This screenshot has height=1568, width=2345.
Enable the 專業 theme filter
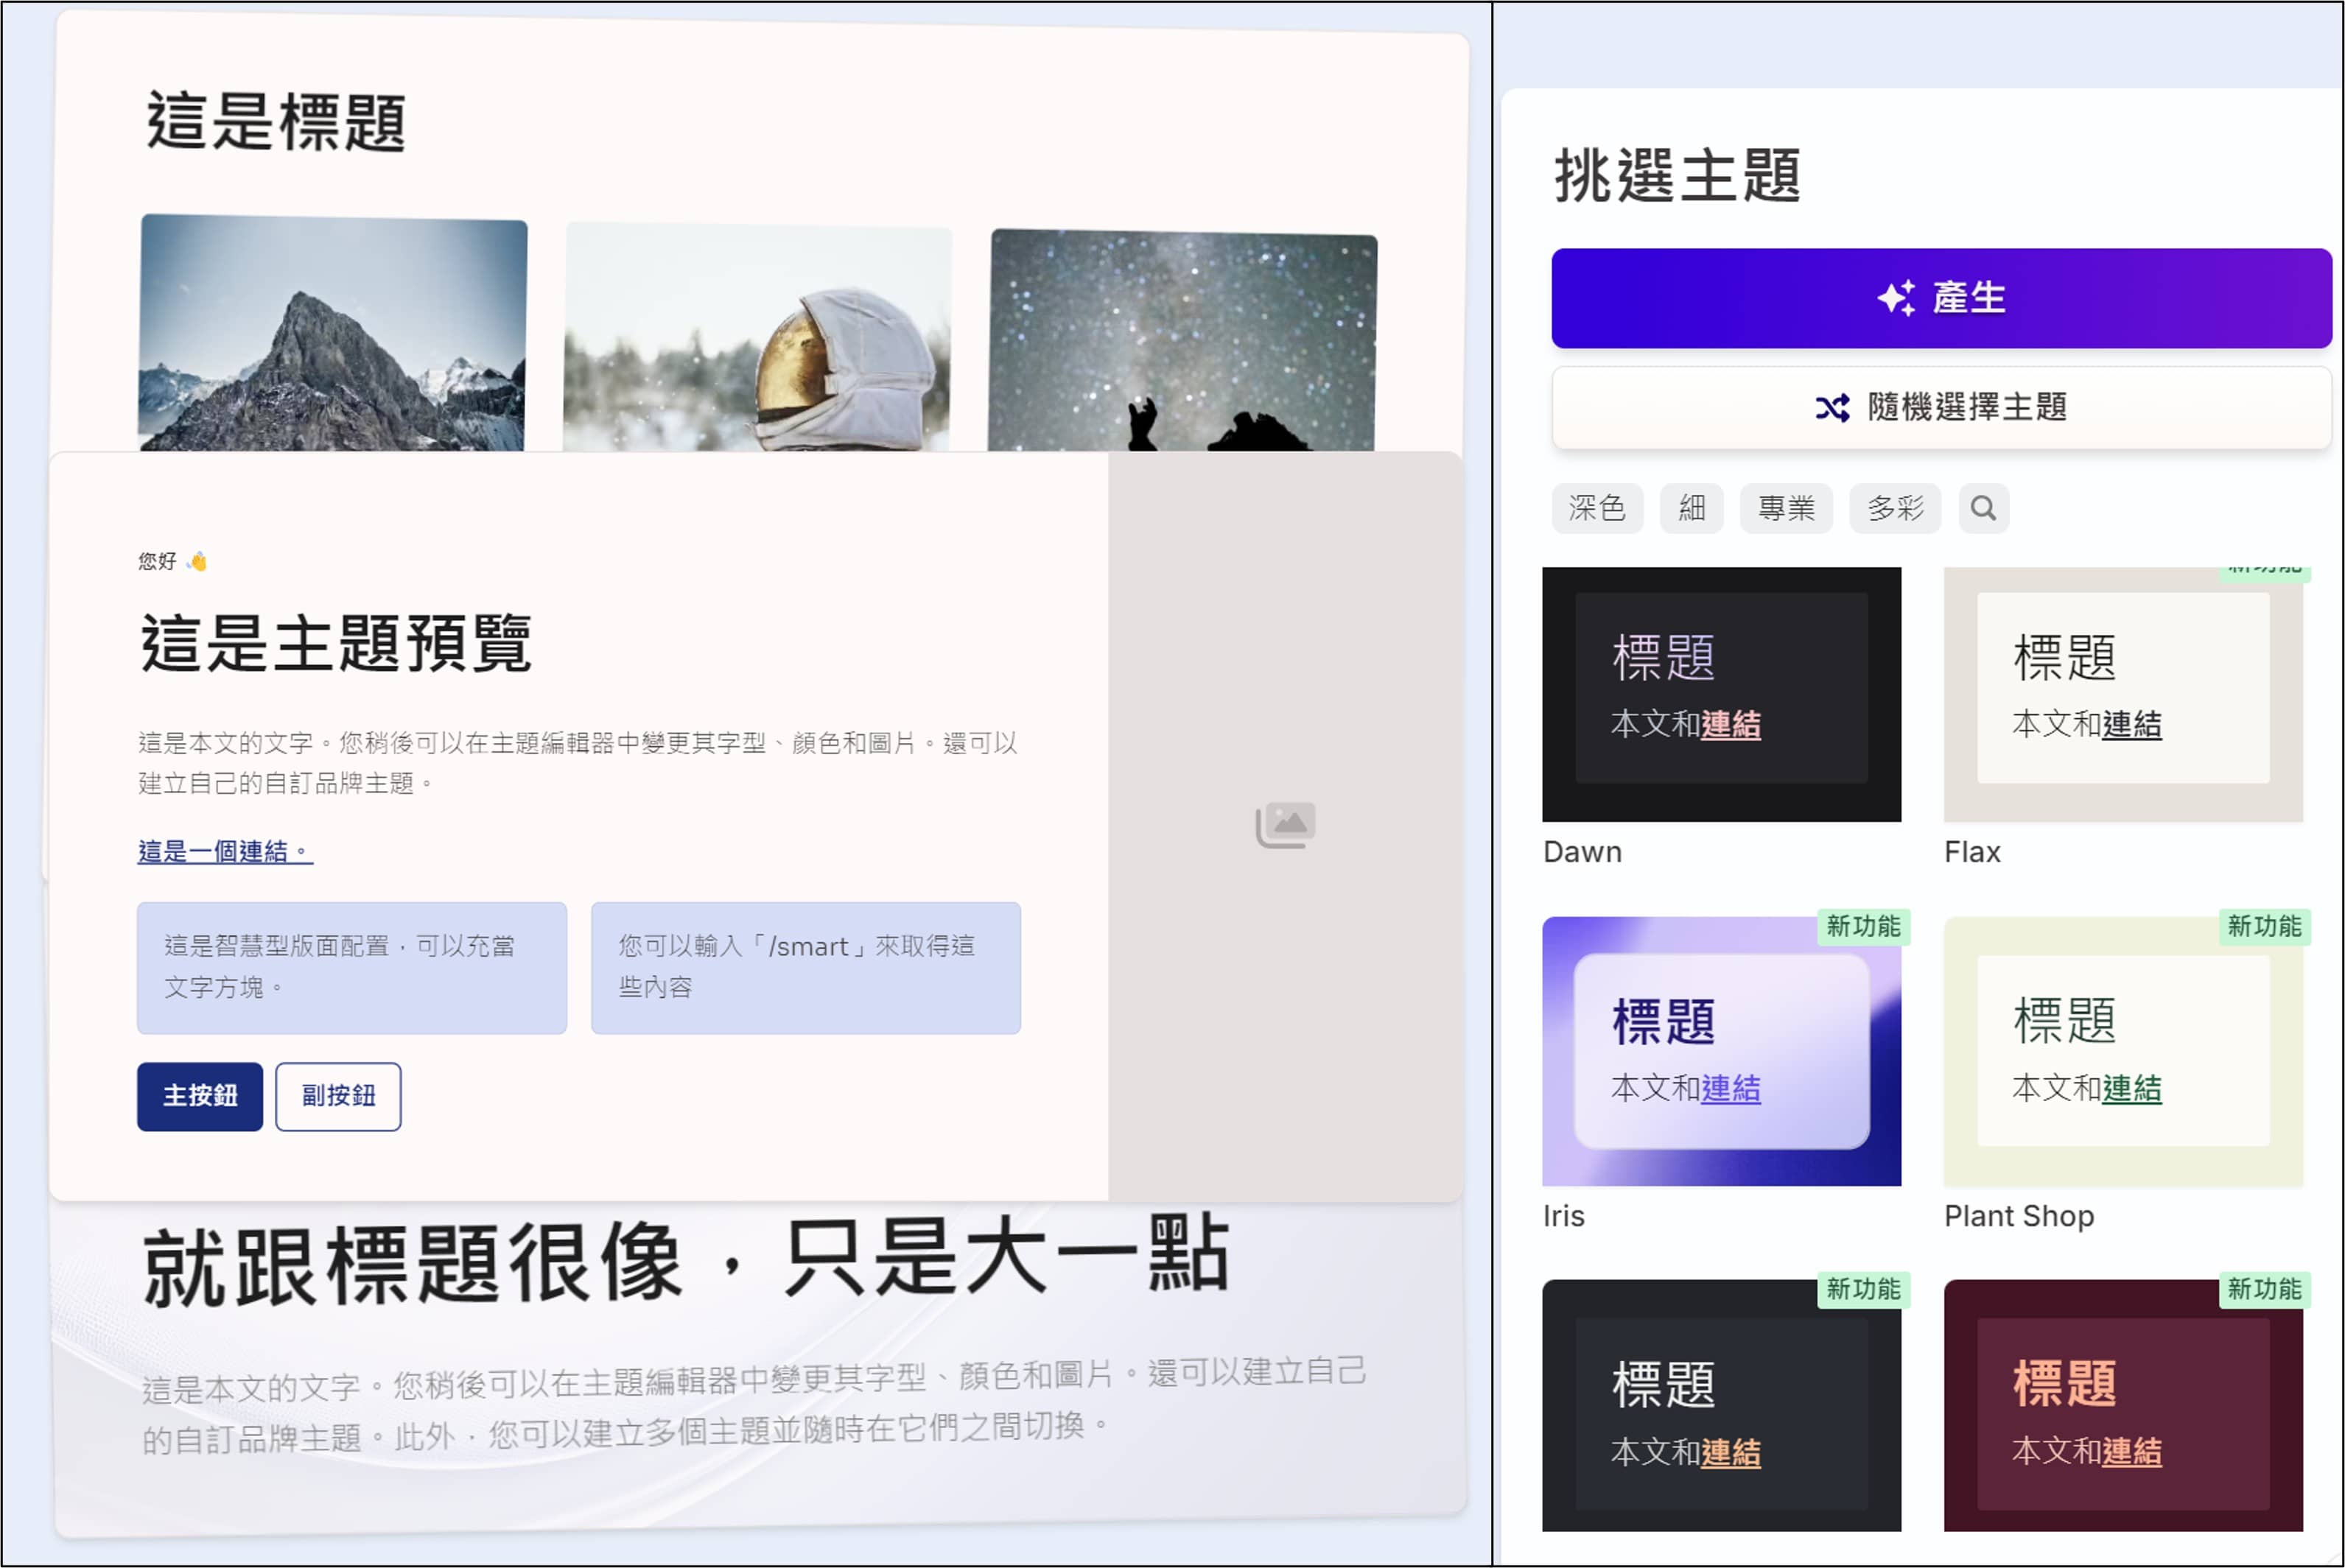point(1785,508)
